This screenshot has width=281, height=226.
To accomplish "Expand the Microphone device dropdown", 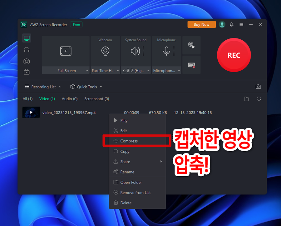I will coord(179,71).
